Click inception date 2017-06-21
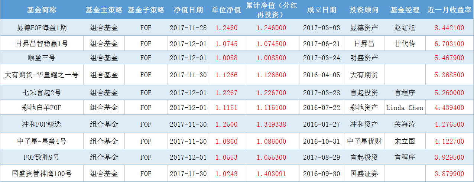This screenshot has width=474, height=182. (x=322, y=44)
